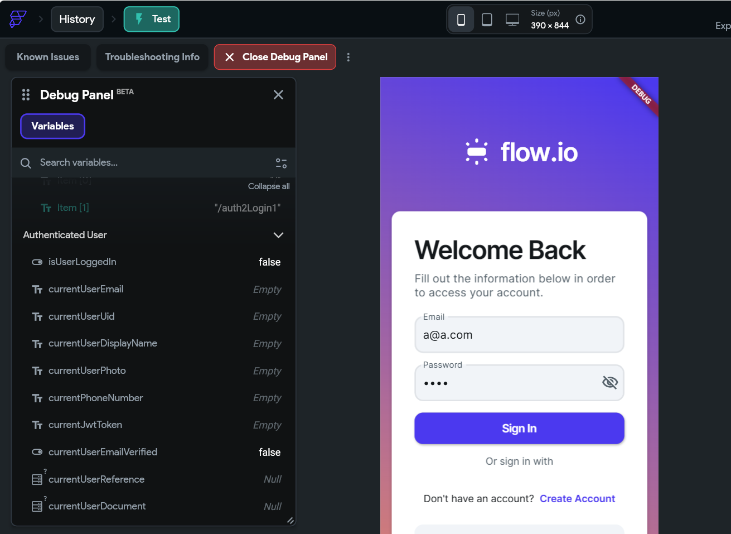Viewport: 731px width, 534px height.
Task: Select the currentJwtToken variable name
Action: click(x=85, y=425)
